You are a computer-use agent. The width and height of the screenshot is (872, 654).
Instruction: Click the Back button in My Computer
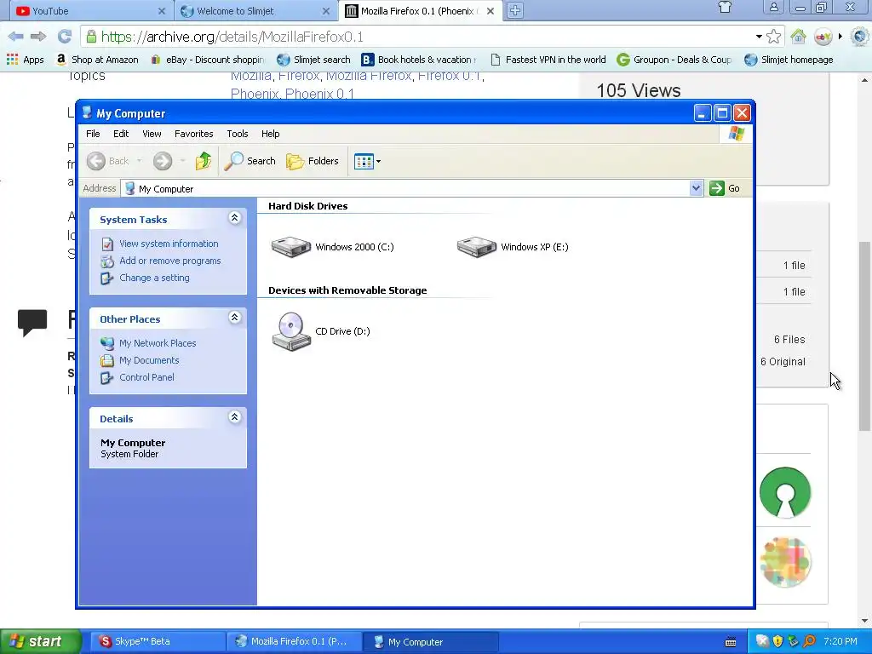(x=108, y=161)
